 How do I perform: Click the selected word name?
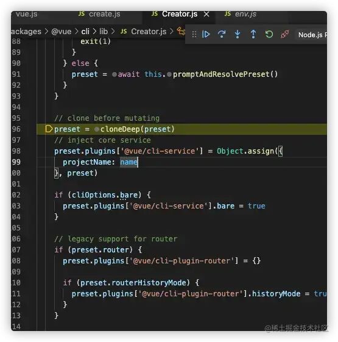129,162
